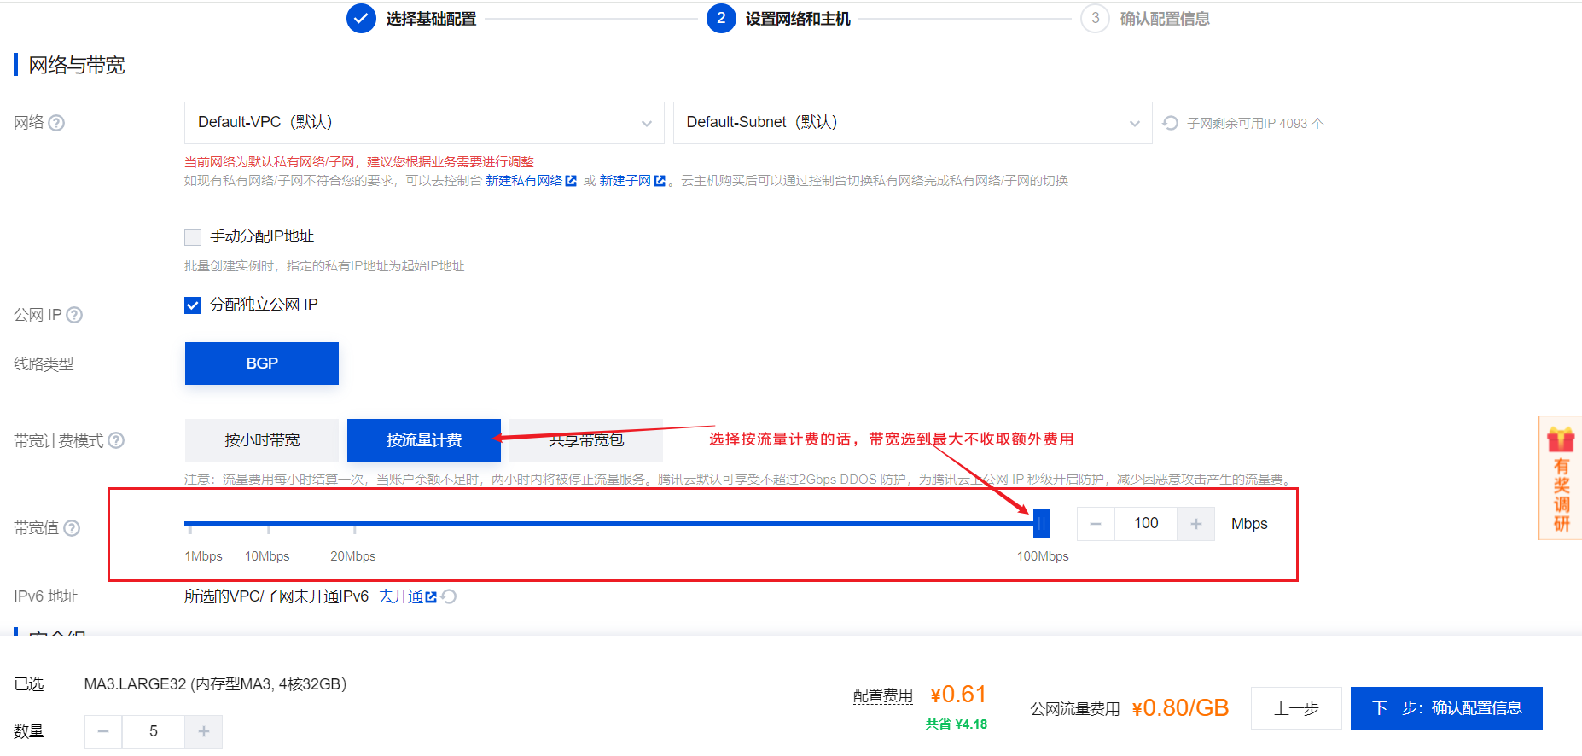
Task: Expand the Default-Subnet dropdown
Action: point(912,123)
